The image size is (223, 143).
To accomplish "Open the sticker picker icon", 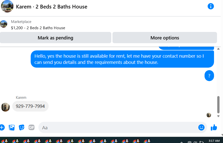I will pyautogui.click(x=22, y=128).
